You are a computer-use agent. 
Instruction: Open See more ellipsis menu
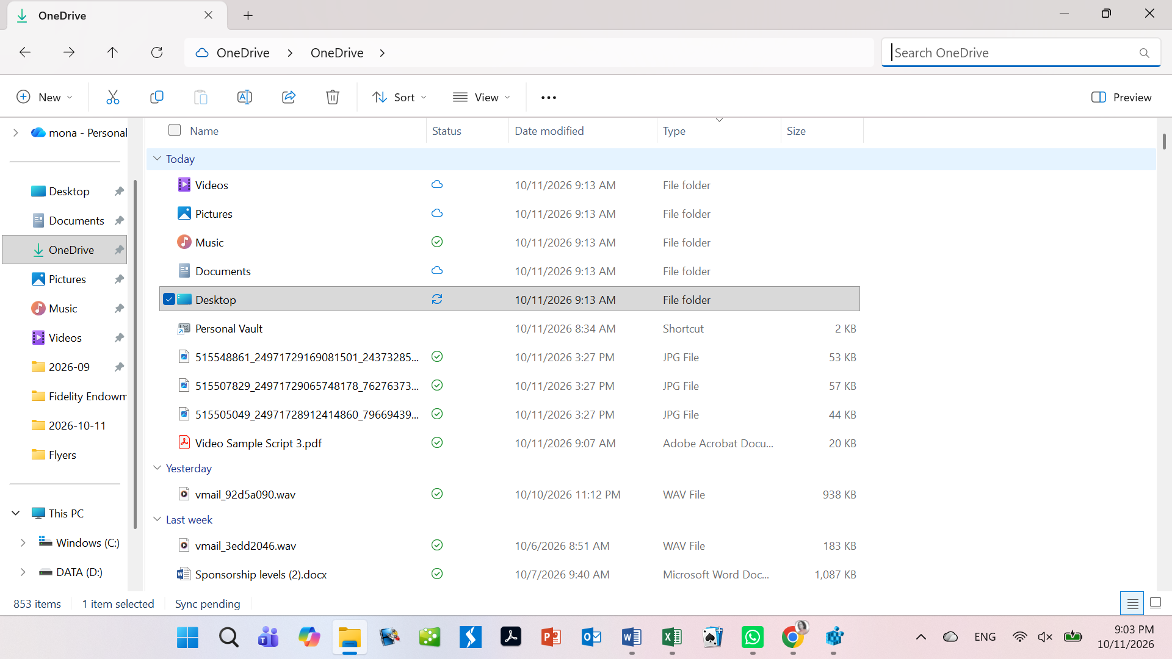549,98
